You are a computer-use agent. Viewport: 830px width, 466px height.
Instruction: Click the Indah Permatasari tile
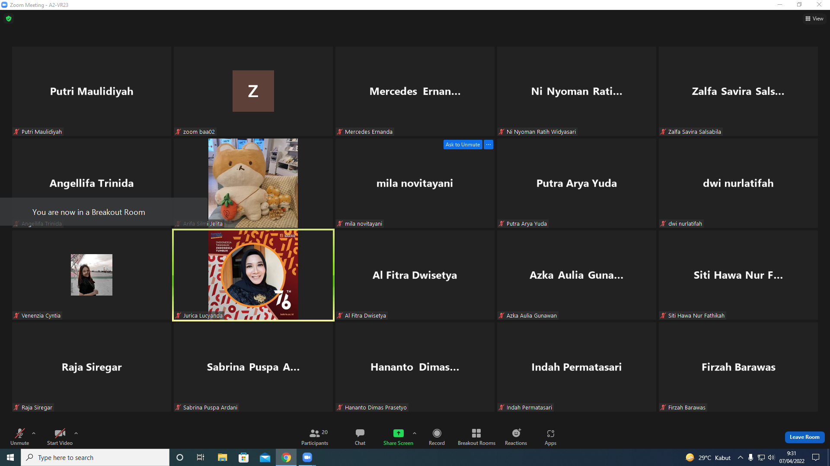click(x=577, y=367)
